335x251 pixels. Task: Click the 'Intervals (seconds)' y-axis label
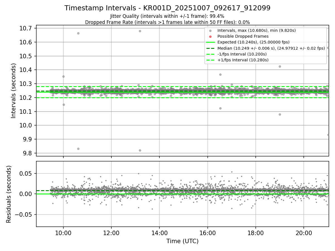tap(14, 91)
